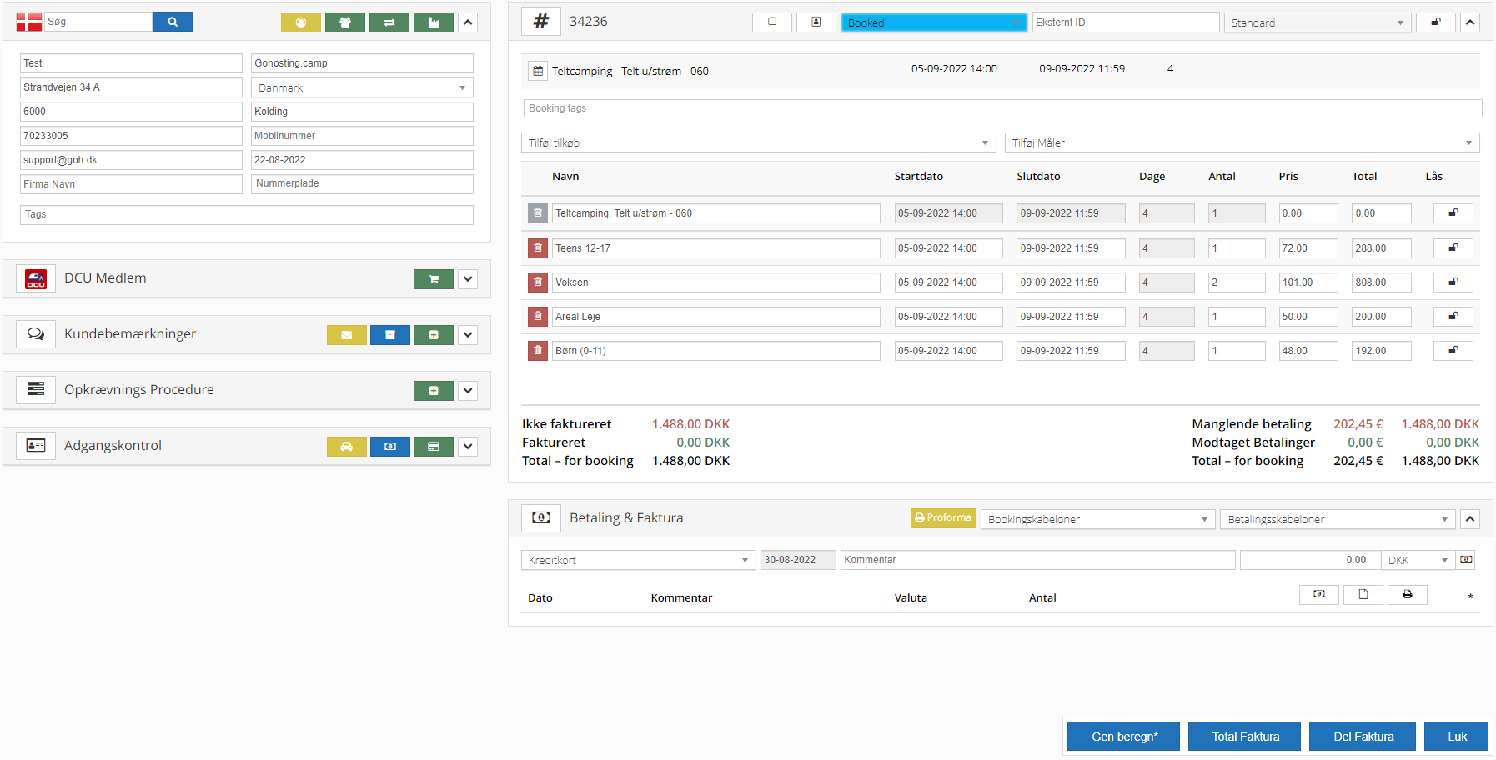Viewport: 1496px width, 760px height.
Task: Expand the Adgangskontrol section chevron
Action: pos(468,447)
